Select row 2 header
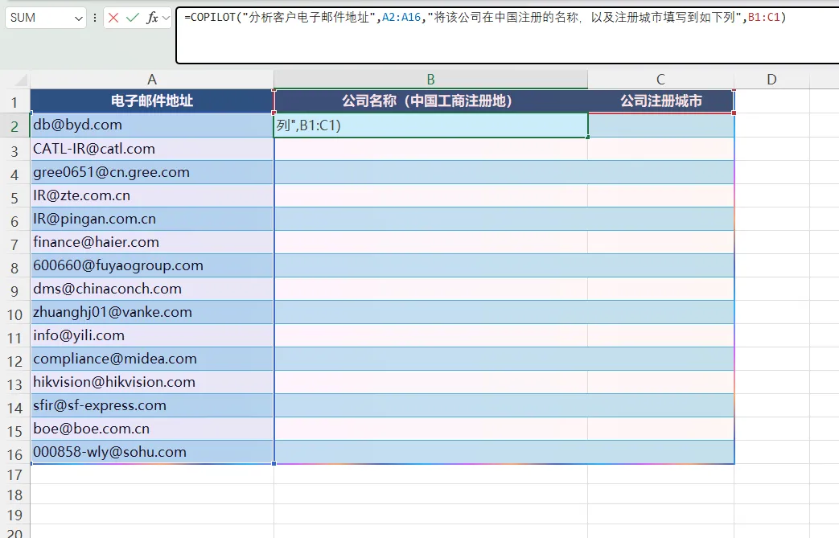This screenshot has width=839, height=538. tap(14, 126)
